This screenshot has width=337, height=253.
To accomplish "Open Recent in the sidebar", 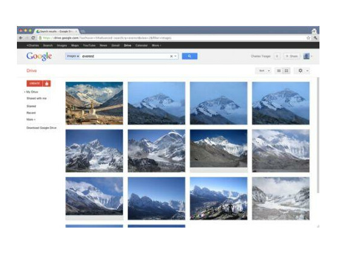I will click(x=31, y=113).
